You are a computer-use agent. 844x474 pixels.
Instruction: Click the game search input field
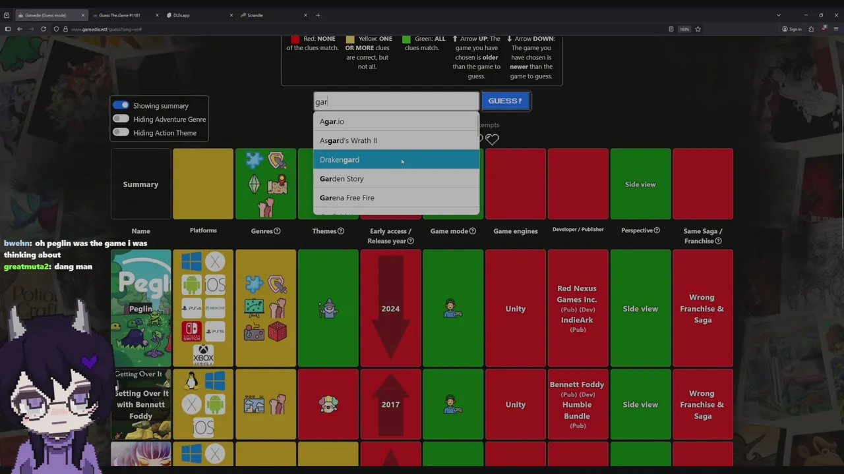396,101
